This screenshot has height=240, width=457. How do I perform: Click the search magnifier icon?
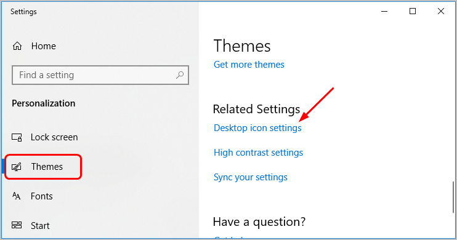[180, 75]
